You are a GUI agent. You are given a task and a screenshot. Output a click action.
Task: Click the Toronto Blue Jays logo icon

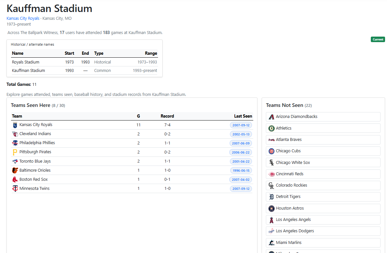[x=15, y=161]
